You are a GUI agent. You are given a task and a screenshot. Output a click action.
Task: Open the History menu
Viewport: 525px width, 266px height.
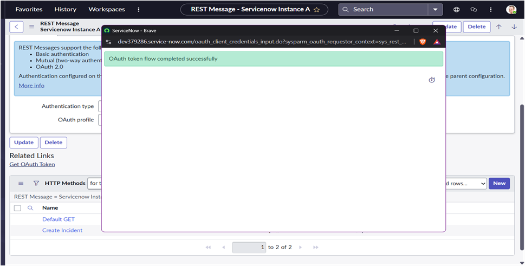(66, 9)
